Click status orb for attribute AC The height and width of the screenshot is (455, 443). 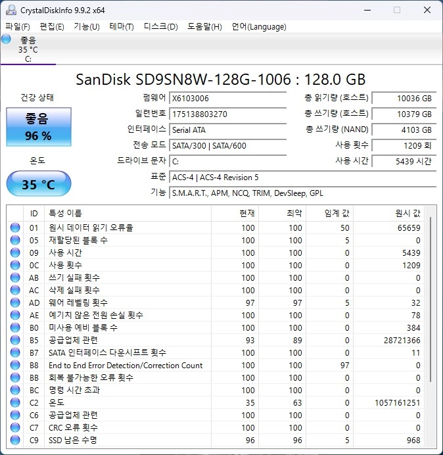coord(15,290)
